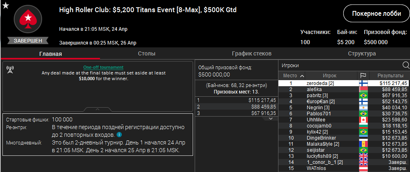Click the Покерное лобби button

(x=376, y=14)
